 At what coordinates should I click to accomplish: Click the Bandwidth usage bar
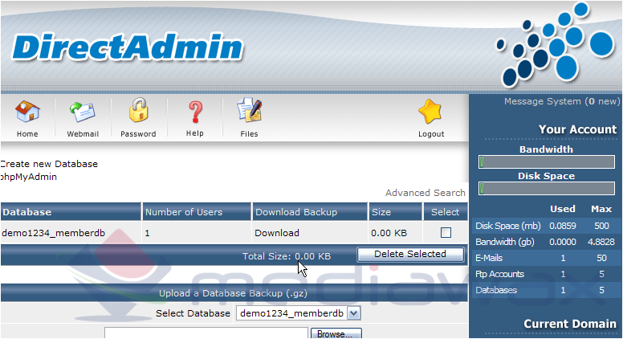[547, 161]
